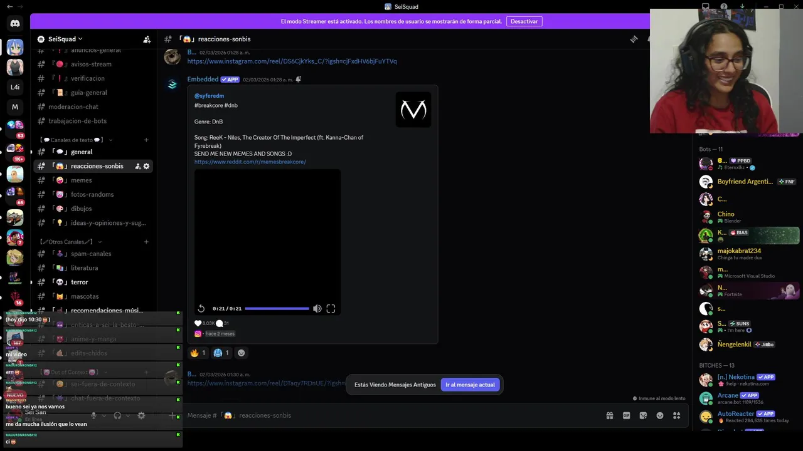Click Desactivar streamer mode button
Viewport: 803px width, 451px height.
coord(524,21)
